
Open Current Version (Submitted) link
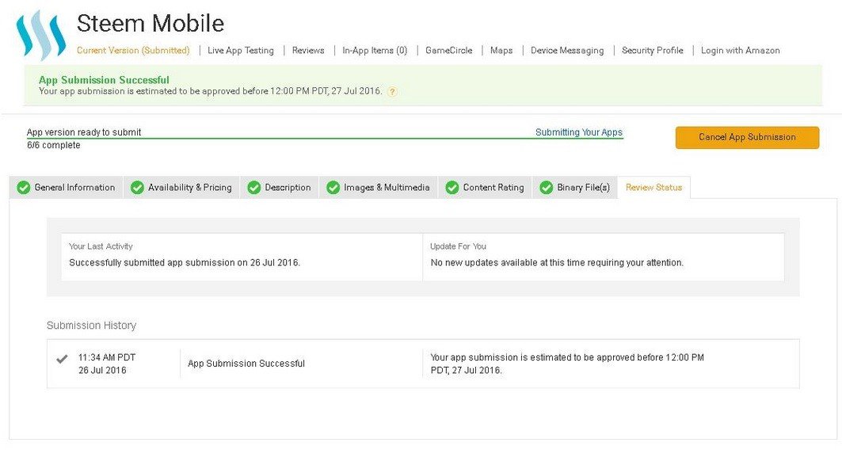point(133,51)
